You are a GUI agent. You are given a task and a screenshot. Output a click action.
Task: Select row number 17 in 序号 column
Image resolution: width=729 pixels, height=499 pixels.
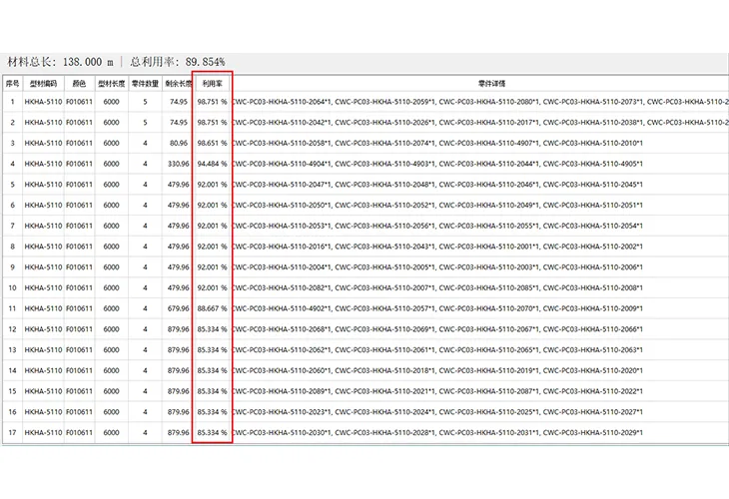tap(13, 432)
